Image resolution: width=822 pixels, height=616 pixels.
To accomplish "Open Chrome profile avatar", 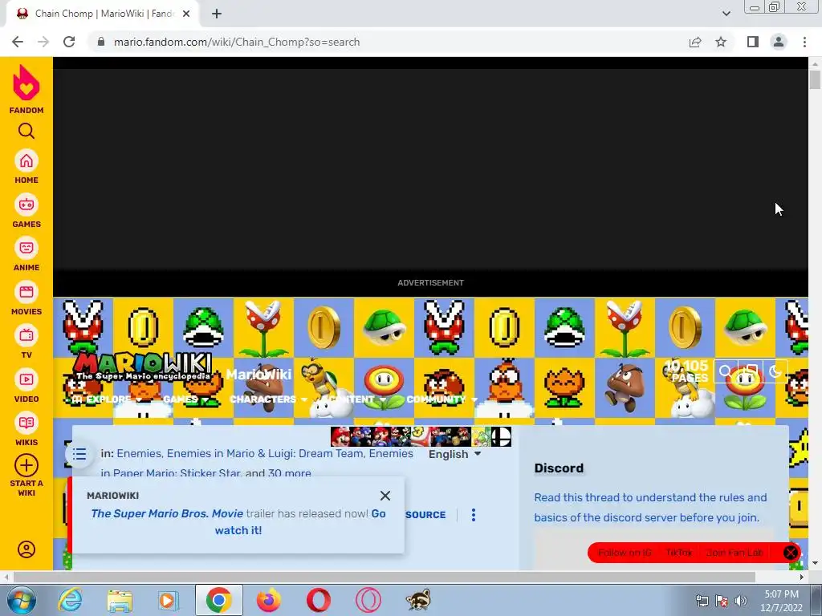I will (x=779, y=42).
